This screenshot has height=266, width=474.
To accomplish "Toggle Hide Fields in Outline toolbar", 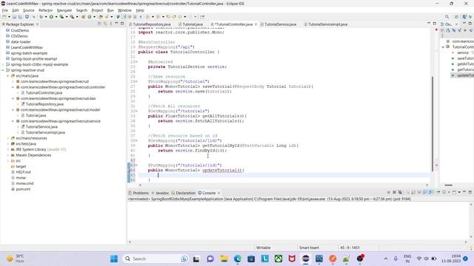I will tap(454, 30).
